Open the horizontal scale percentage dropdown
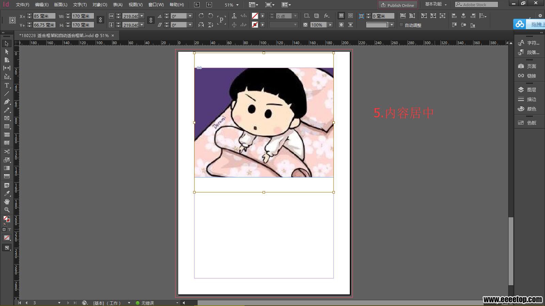This screenshot has width=545, height=306. pyautogui.click(x=142, y=16)
